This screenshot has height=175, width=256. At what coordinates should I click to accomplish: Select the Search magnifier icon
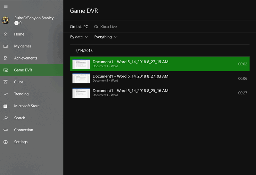5,118
